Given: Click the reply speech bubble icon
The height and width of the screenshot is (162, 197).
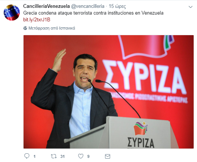Looking at the screenshot, I should coord(27,156).
